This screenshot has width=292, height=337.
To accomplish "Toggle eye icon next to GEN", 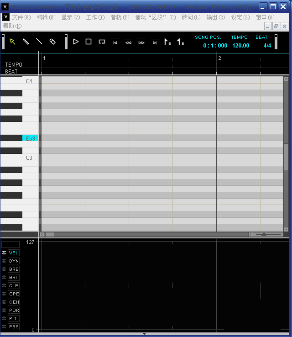I will click(x=4, y=302).
